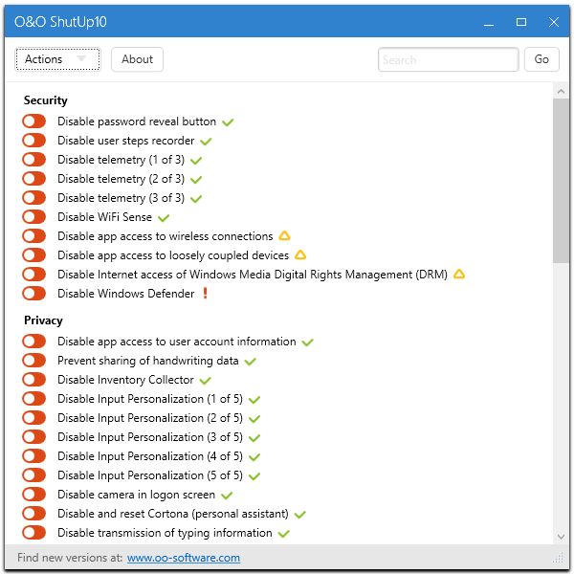
Task: Toggle Disable camera in logon screen switch
Action: (34, 495)
